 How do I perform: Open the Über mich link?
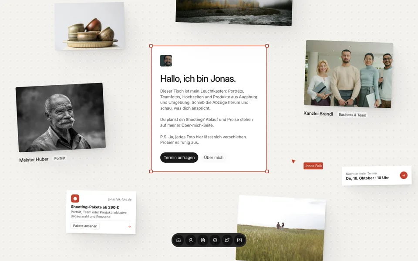(x=213, y=157)
